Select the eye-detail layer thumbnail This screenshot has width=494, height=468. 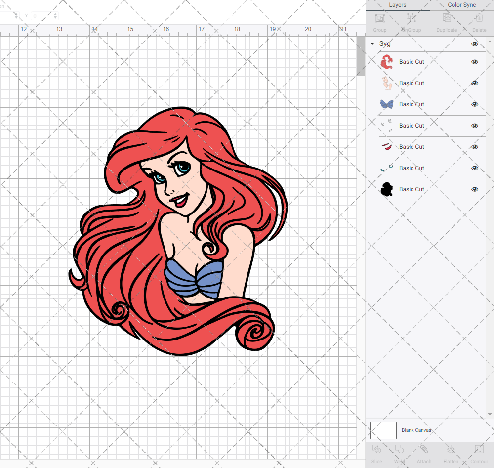(387, 126)
